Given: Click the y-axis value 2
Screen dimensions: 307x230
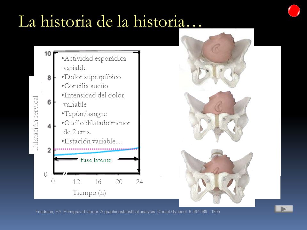Looking at the screenshot, I should [x=49, y=150].
